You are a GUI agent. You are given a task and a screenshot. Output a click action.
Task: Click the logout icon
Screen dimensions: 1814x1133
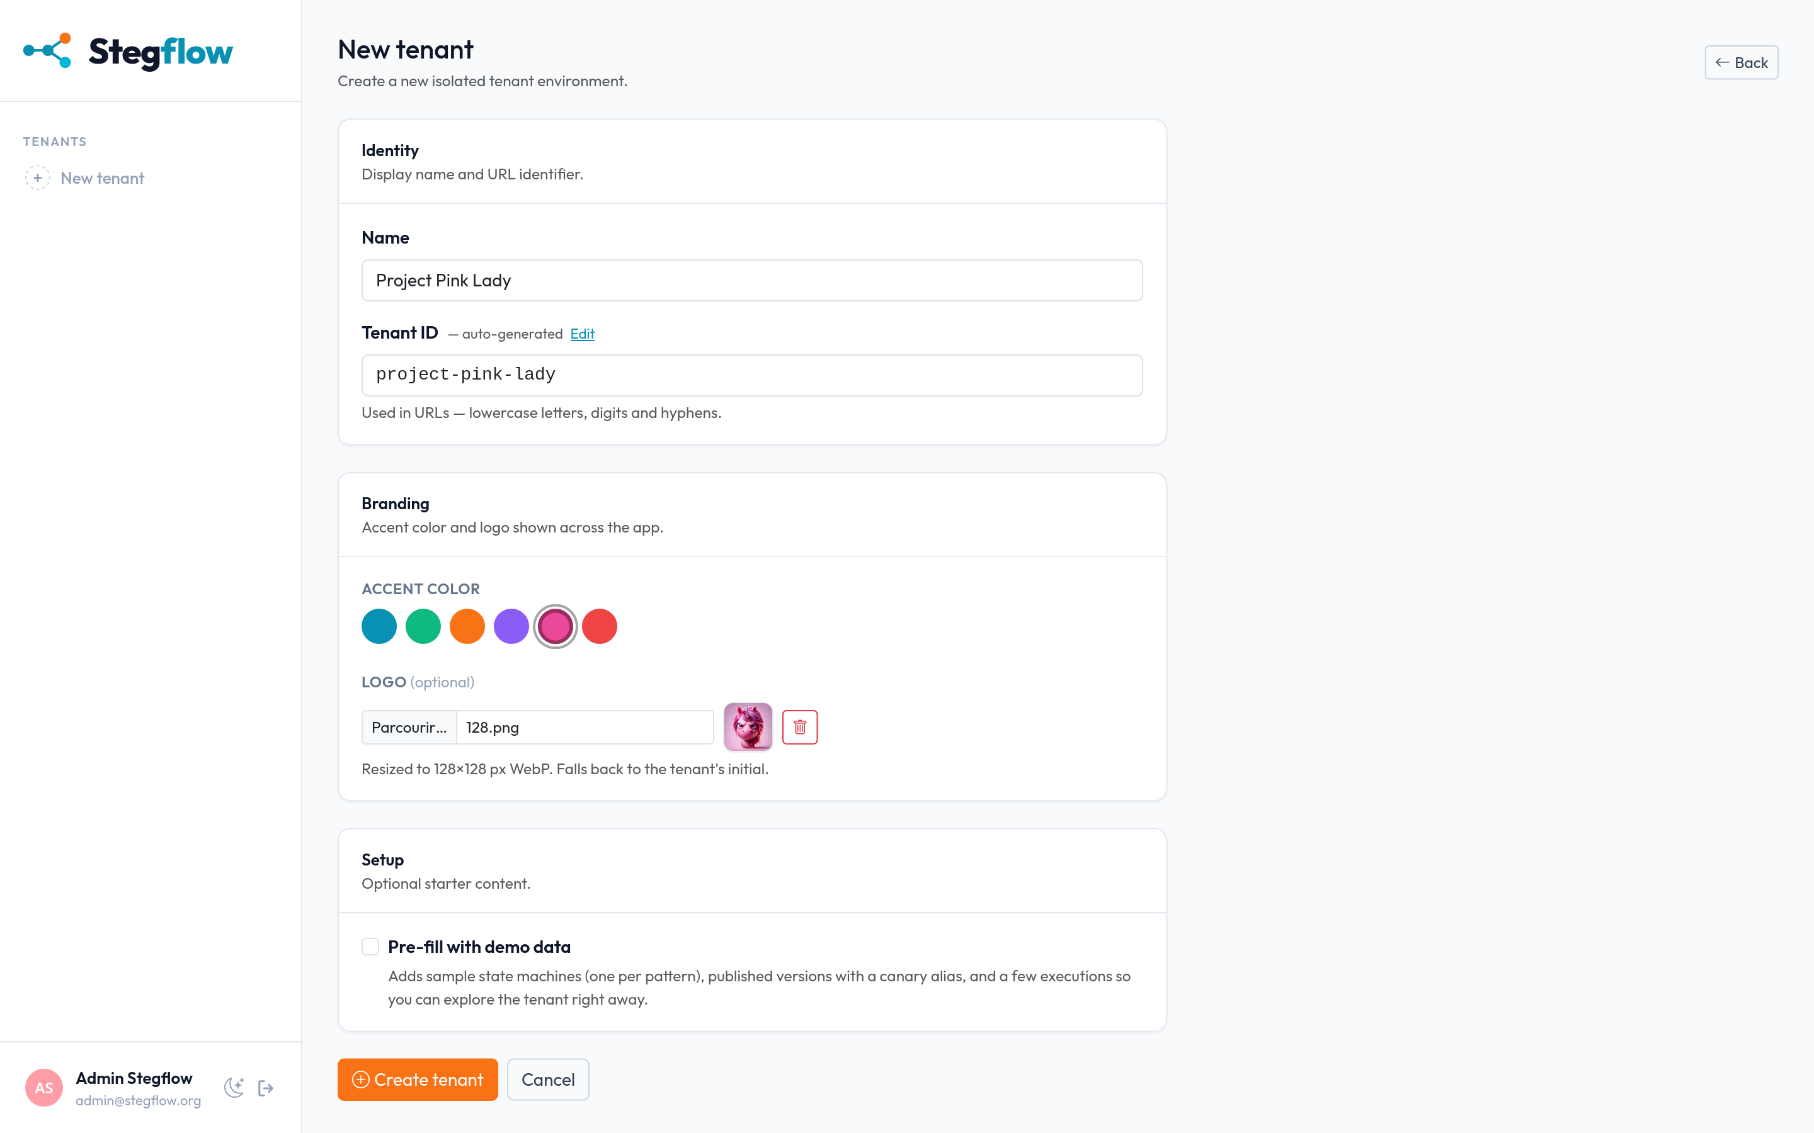pyautogui.click(x=266, y=1087)
